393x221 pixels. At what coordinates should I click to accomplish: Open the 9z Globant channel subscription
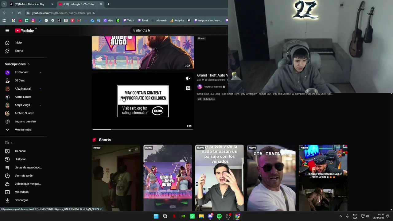tap(21, 72)
